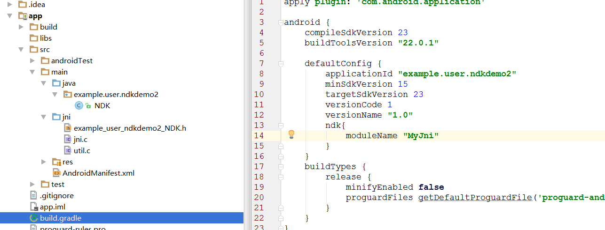
Task: Select example_user_ndkdemo2_NDK.h file name
Action: [x=130, y=128]
